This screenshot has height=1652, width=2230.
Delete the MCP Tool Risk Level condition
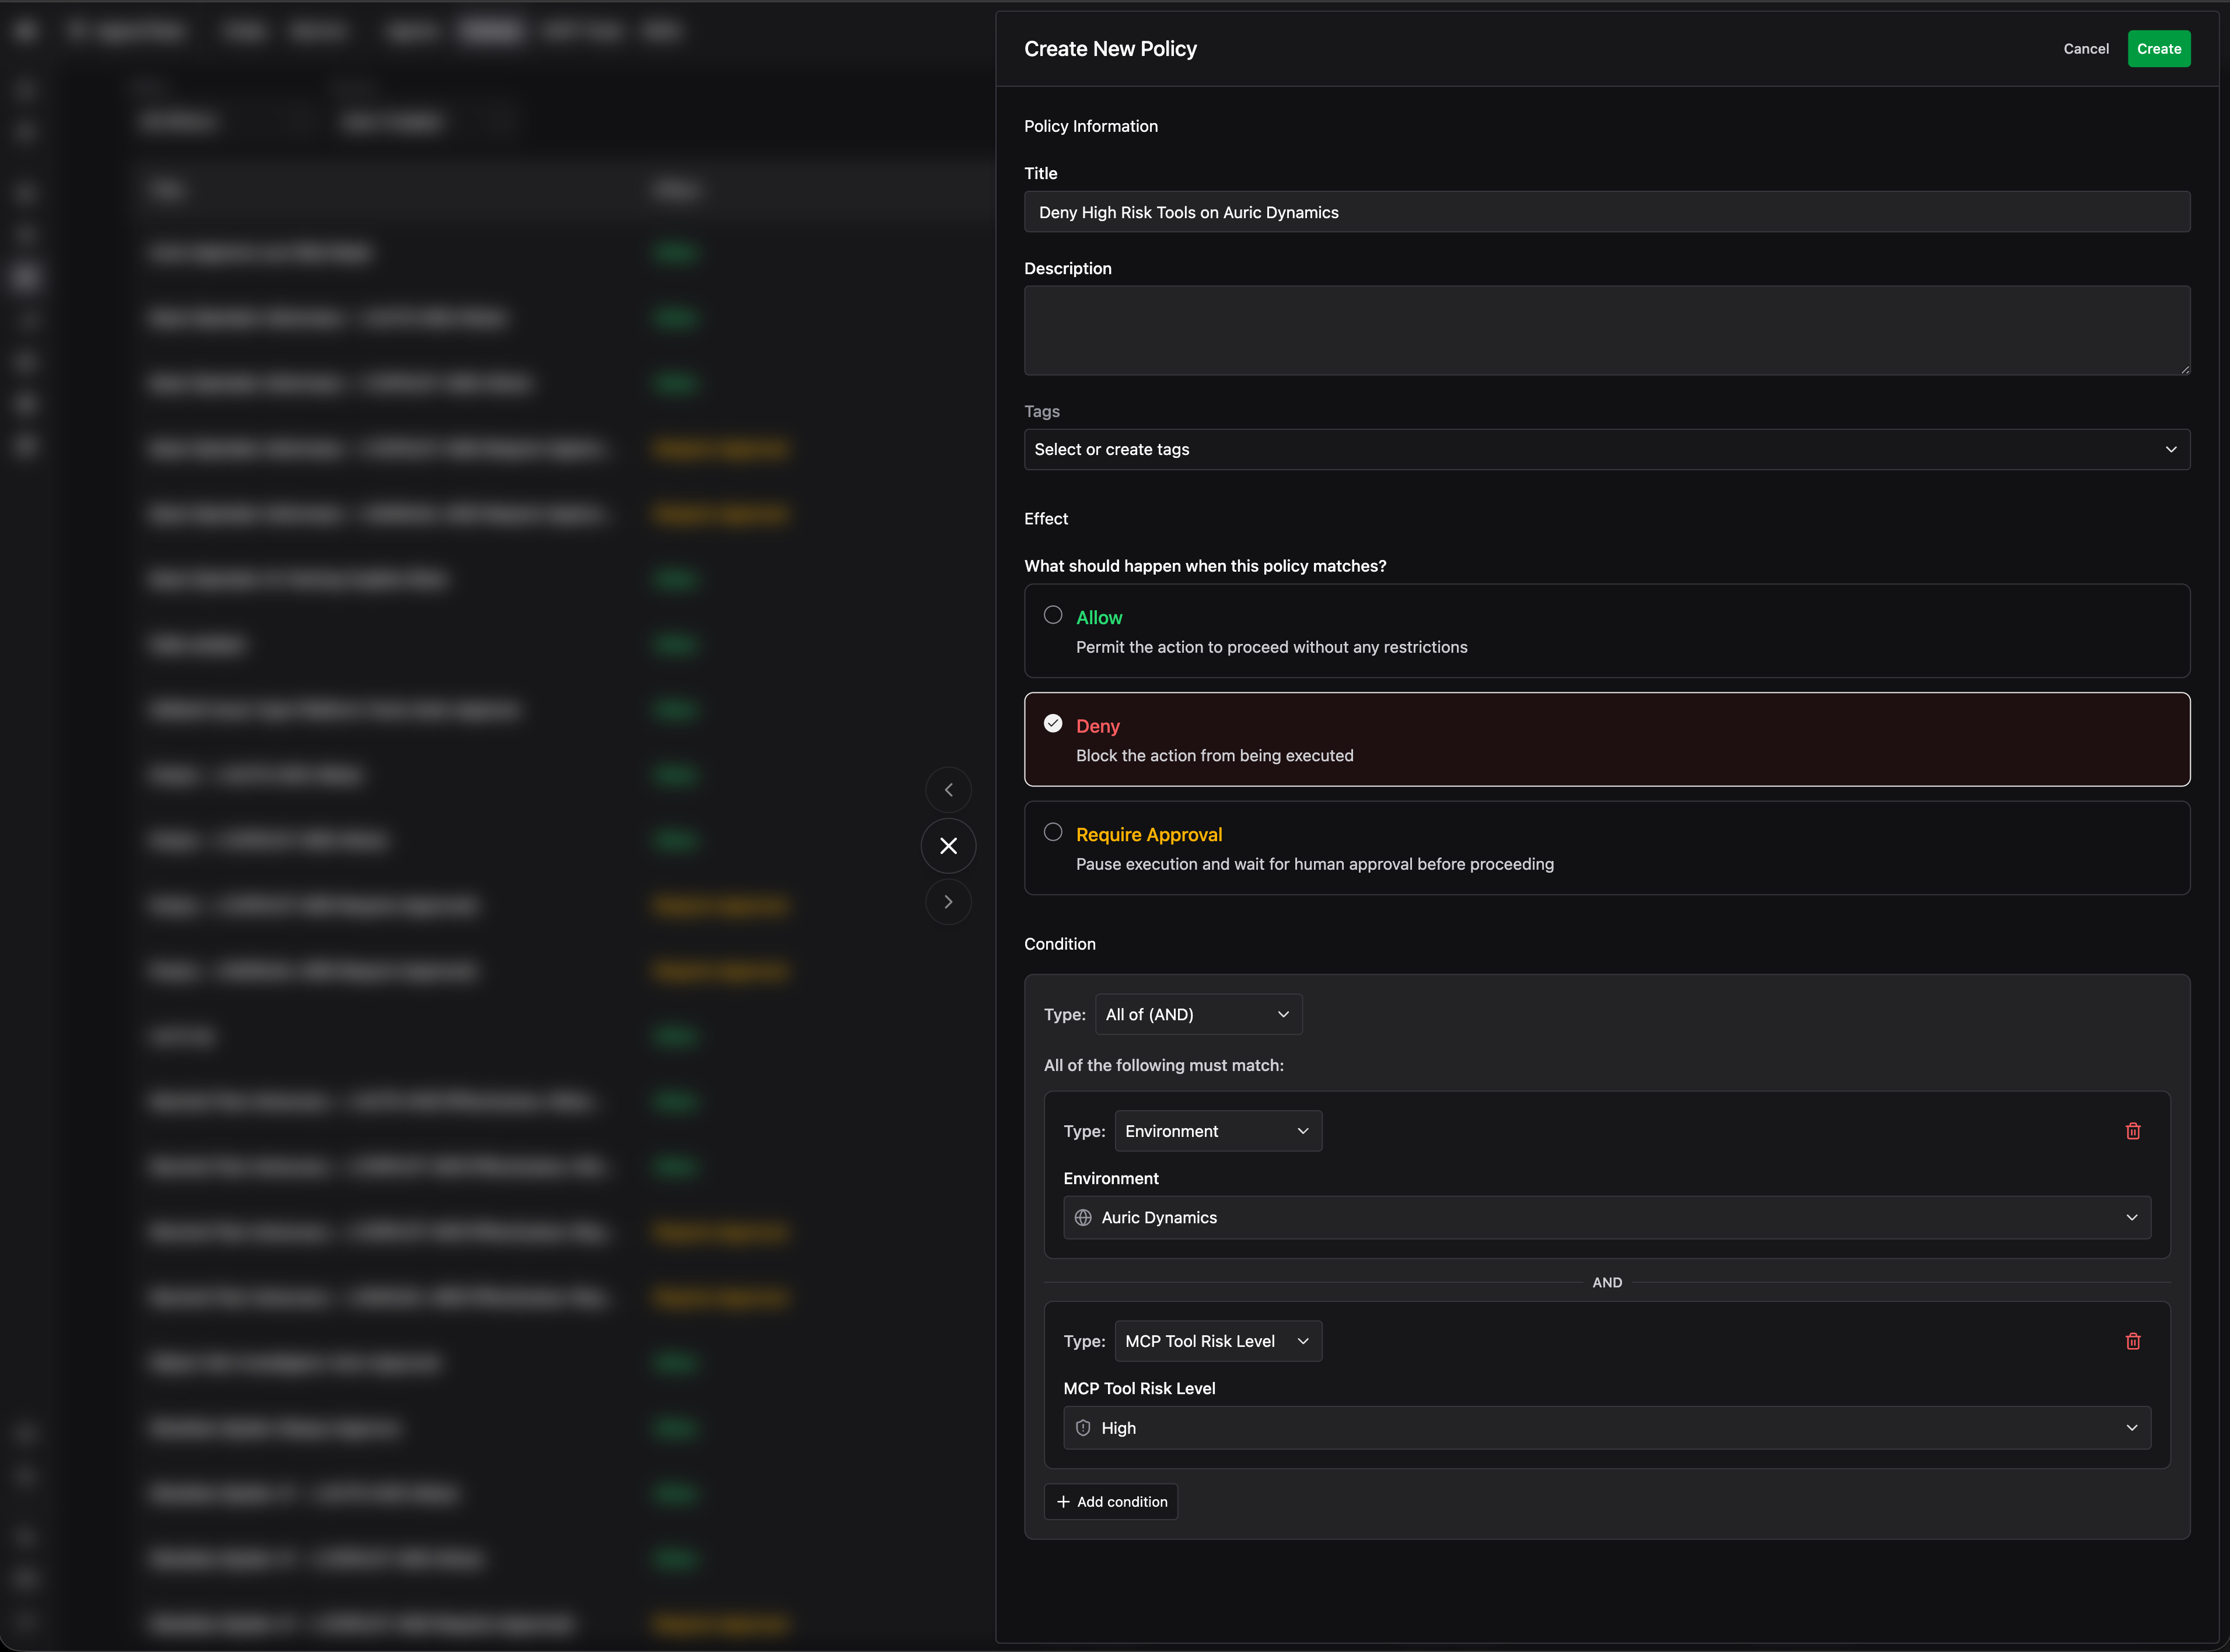[2132, 1341]
